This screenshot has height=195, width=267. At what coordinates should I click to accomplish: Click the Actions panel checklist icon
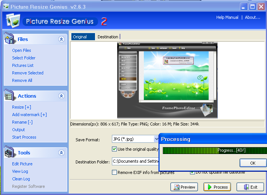tap(9, 95)
